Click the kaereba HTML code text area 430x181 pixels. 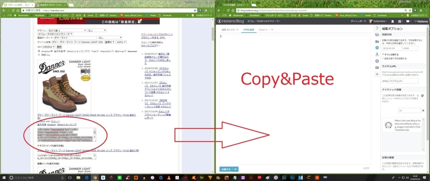point(67,135)
